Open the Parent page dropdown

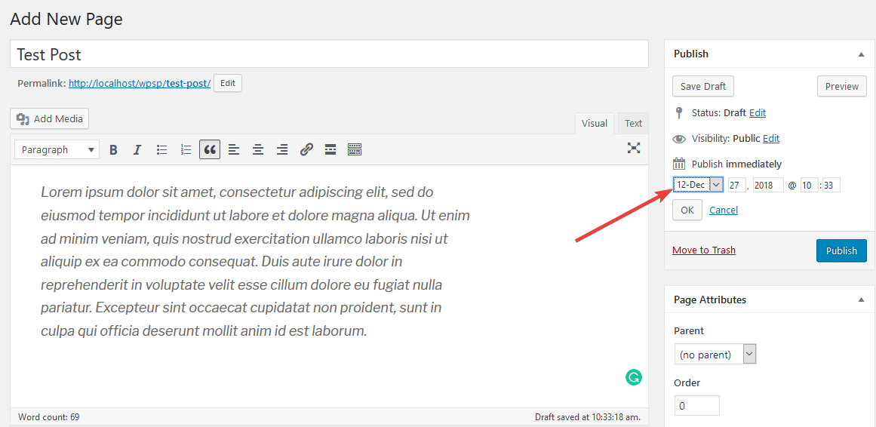point(715,355)
